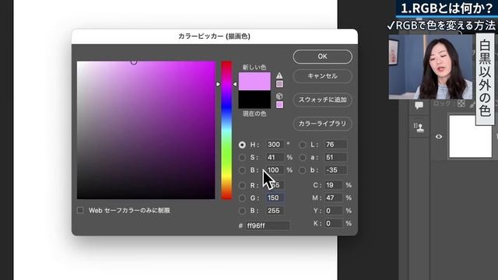Select the S saturation radio button
This screenshot has height=280, width=498.
(x=242, y=157)
